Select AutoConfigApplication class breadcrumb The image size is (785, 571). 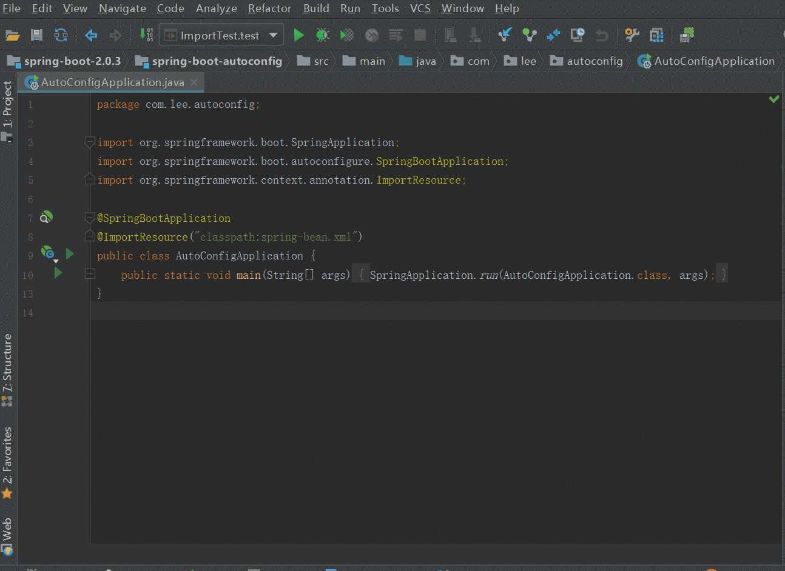(x=707, y=61)
